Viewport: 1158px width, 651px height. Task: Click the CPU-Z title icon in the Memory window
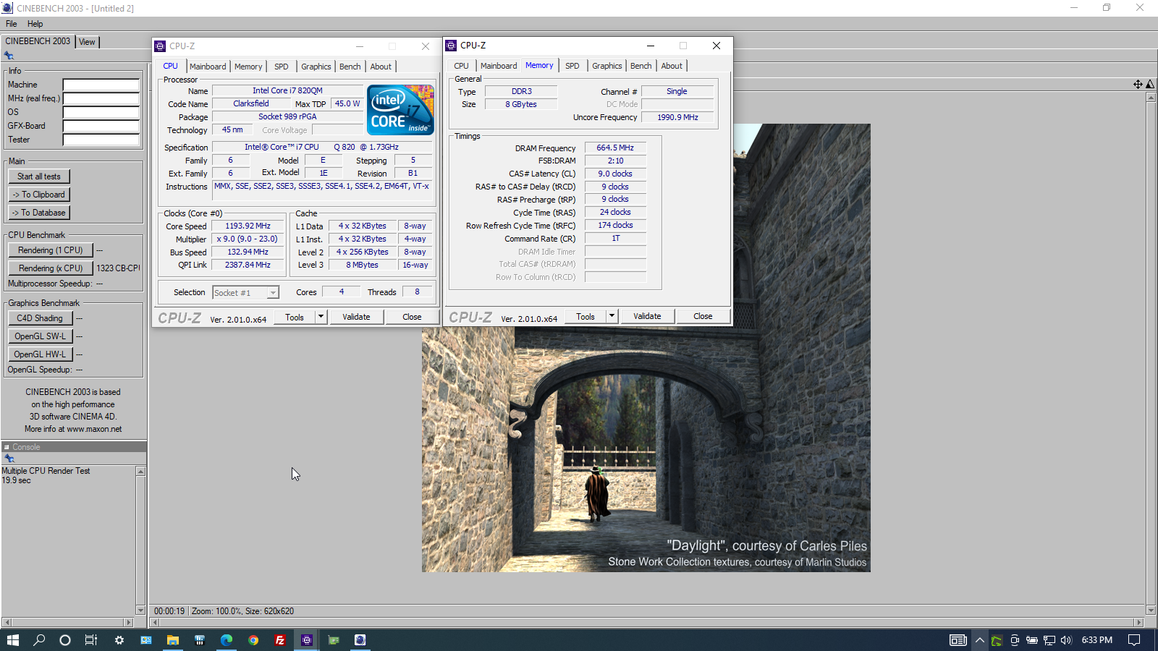(451, 46)
